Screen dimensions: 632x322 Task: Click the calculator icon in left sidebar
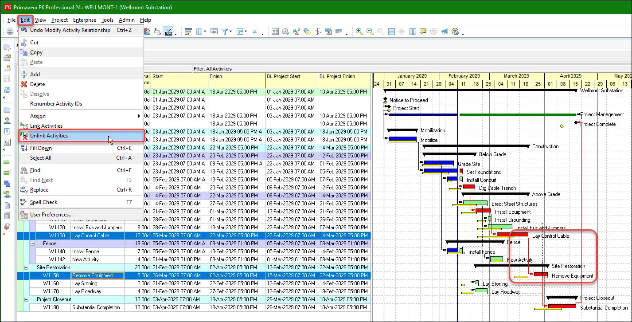[x=7, y=216]
